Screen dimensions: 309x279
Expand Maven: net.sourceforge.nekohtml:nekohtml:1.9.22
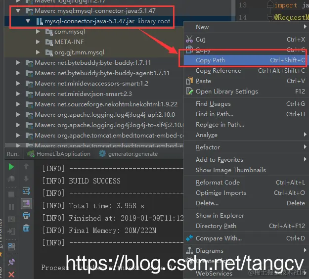point(18,104)
